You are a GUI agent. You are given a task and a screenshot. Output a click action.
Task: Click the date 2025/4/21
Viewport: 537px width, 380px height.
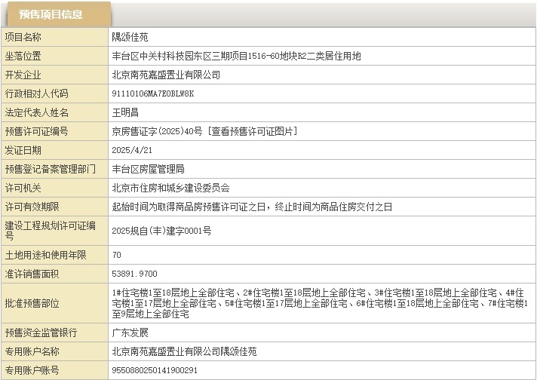132,150
